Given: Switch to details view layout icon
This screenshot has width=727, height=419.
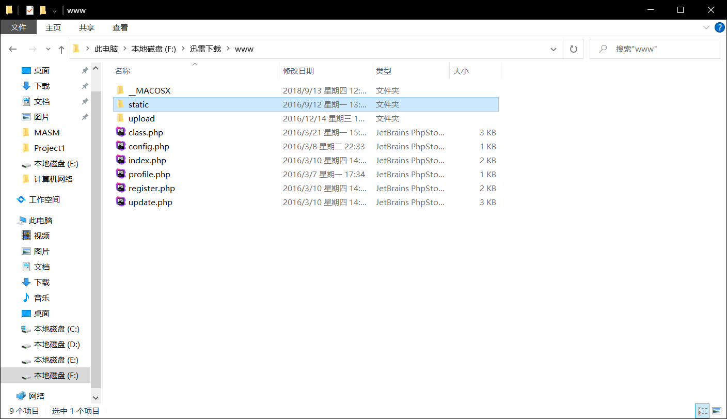Looking at the screenshot, I should point(702,411).
